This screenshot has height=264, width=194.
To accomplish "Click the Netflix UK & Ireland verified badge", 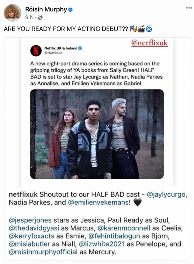I will point(80,48).
